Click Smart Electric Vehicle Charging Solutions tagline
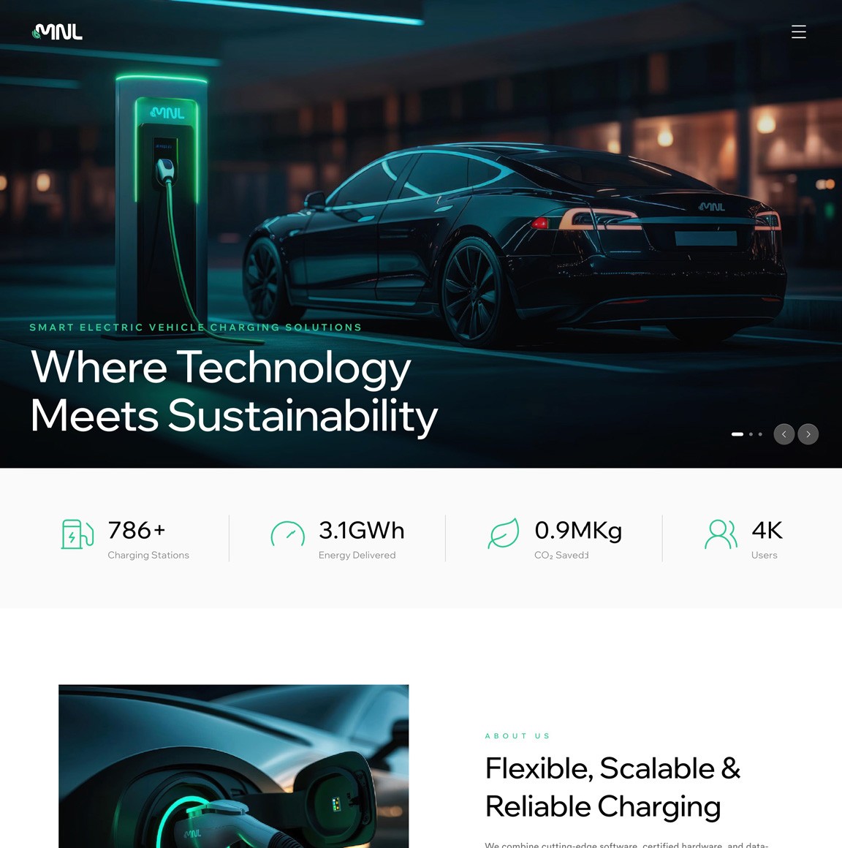Viewport: 842px width, 848px height. click(x=195, y=328)
